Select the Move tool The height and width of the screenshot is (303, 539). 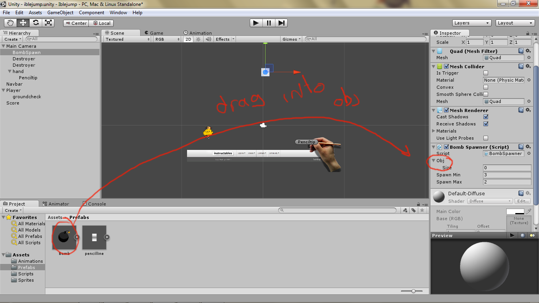(22, 22)
